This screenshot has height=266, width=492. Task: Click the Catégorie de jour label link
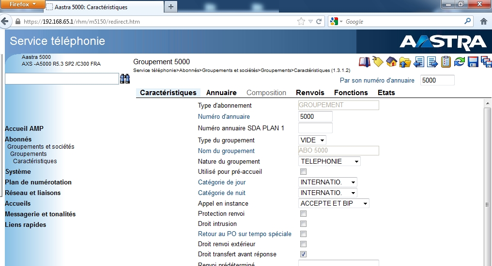(x=221, y=182)
